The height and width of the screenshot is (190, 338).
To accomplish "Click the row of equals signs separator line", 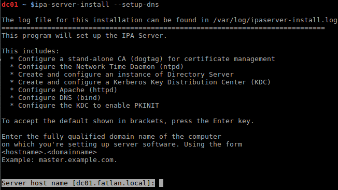I will pyautogui.click(x=163, y=28).
